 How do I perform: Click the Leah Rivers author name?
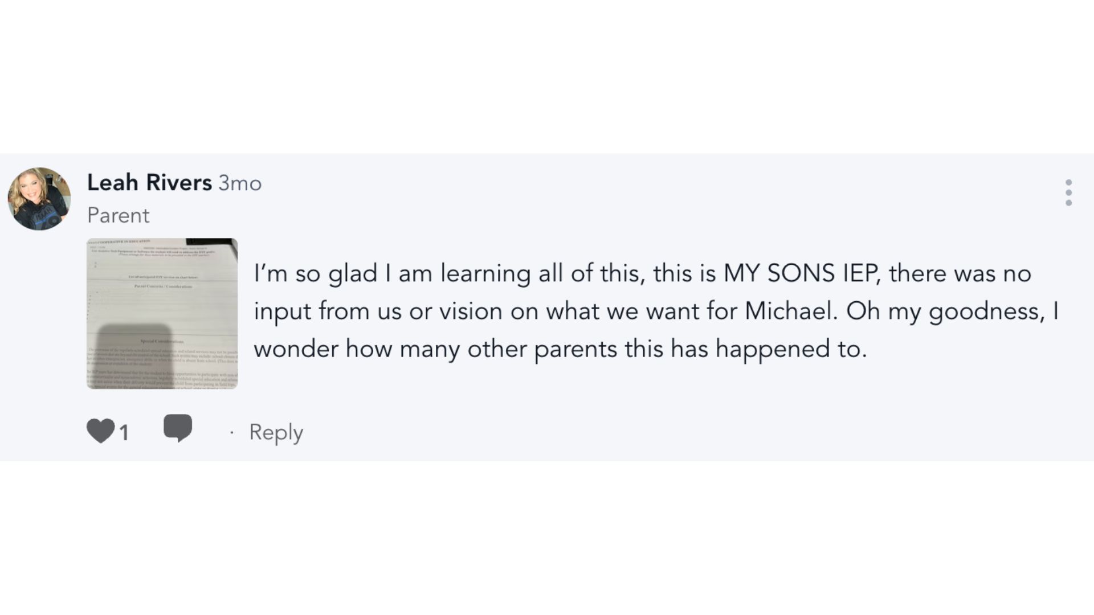tap(149, 183)
